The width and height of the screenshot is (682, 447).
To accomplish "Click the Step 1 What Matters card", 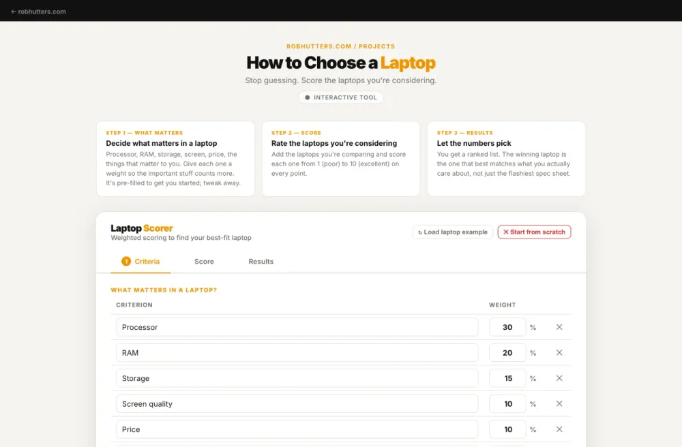I will (x=175, y=159).
